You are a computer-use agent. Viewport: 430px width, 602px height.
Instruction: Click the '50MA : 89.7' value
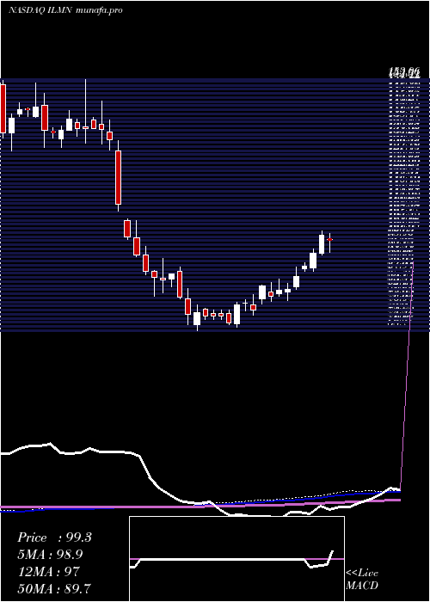pos(54,588)
